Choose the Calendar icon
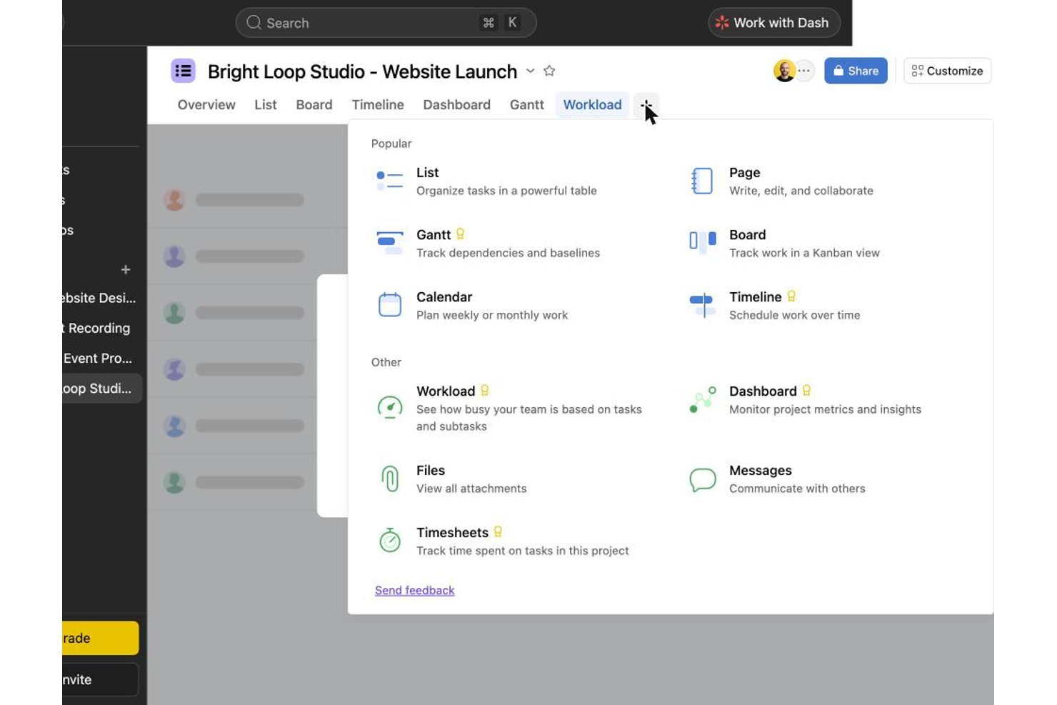The width and height of the screenshot is (1057, 705). coord(389,305)
